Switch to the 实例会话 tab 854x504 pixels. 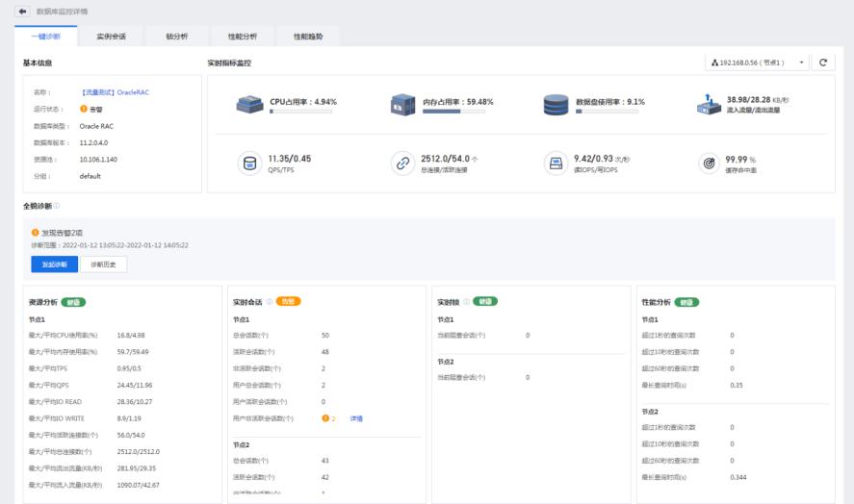pos(112,37)
